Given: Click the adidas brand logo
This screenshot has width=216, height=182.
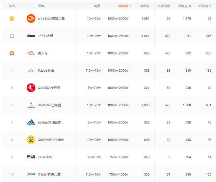Looking at the screenshot, I should 31,122.
